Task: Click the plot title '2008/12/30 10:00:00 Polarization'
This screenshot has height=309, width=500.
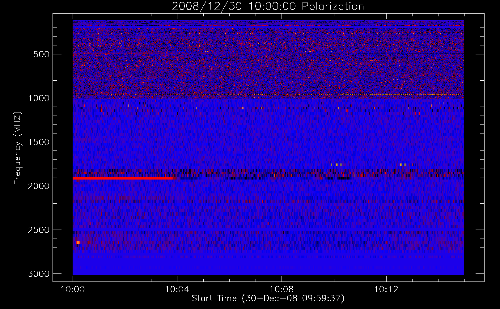Action: click(x=268, y=6)
